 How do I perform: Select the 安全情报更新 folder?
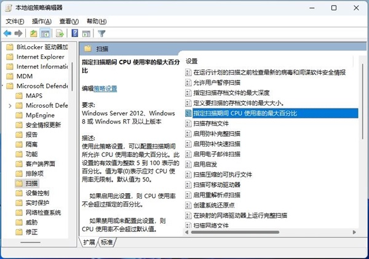pos(38,125)
